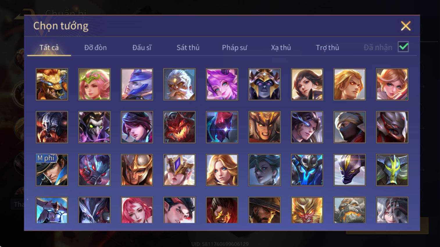Select the blonde woman hero portrait

point(222,170)
